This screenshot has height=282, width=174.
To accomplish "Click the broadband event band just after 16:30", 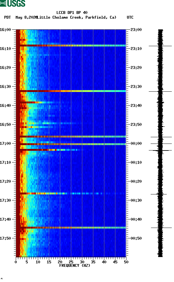I will (71, 91).
